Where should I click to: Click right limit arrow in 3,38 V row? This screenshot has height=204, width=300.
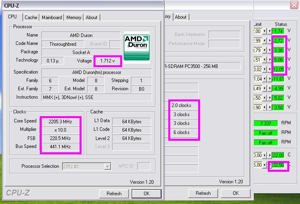click(269, 50)
